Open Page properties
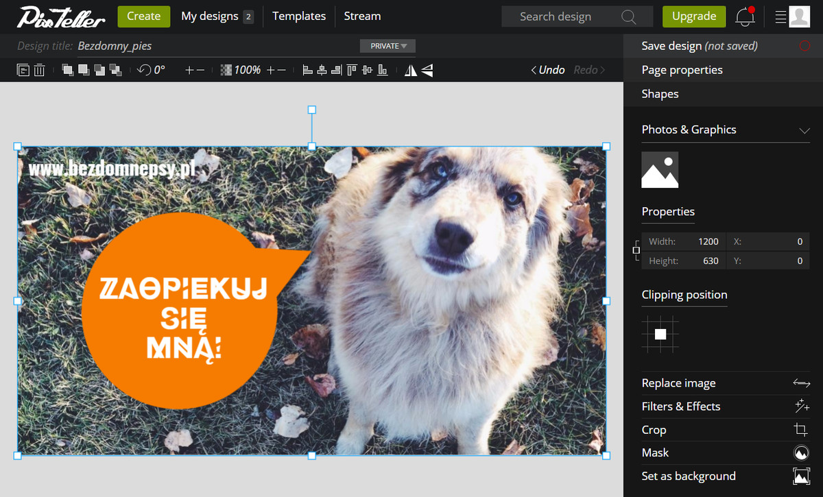Screen dimensions: 823x497 click(723, 70)
